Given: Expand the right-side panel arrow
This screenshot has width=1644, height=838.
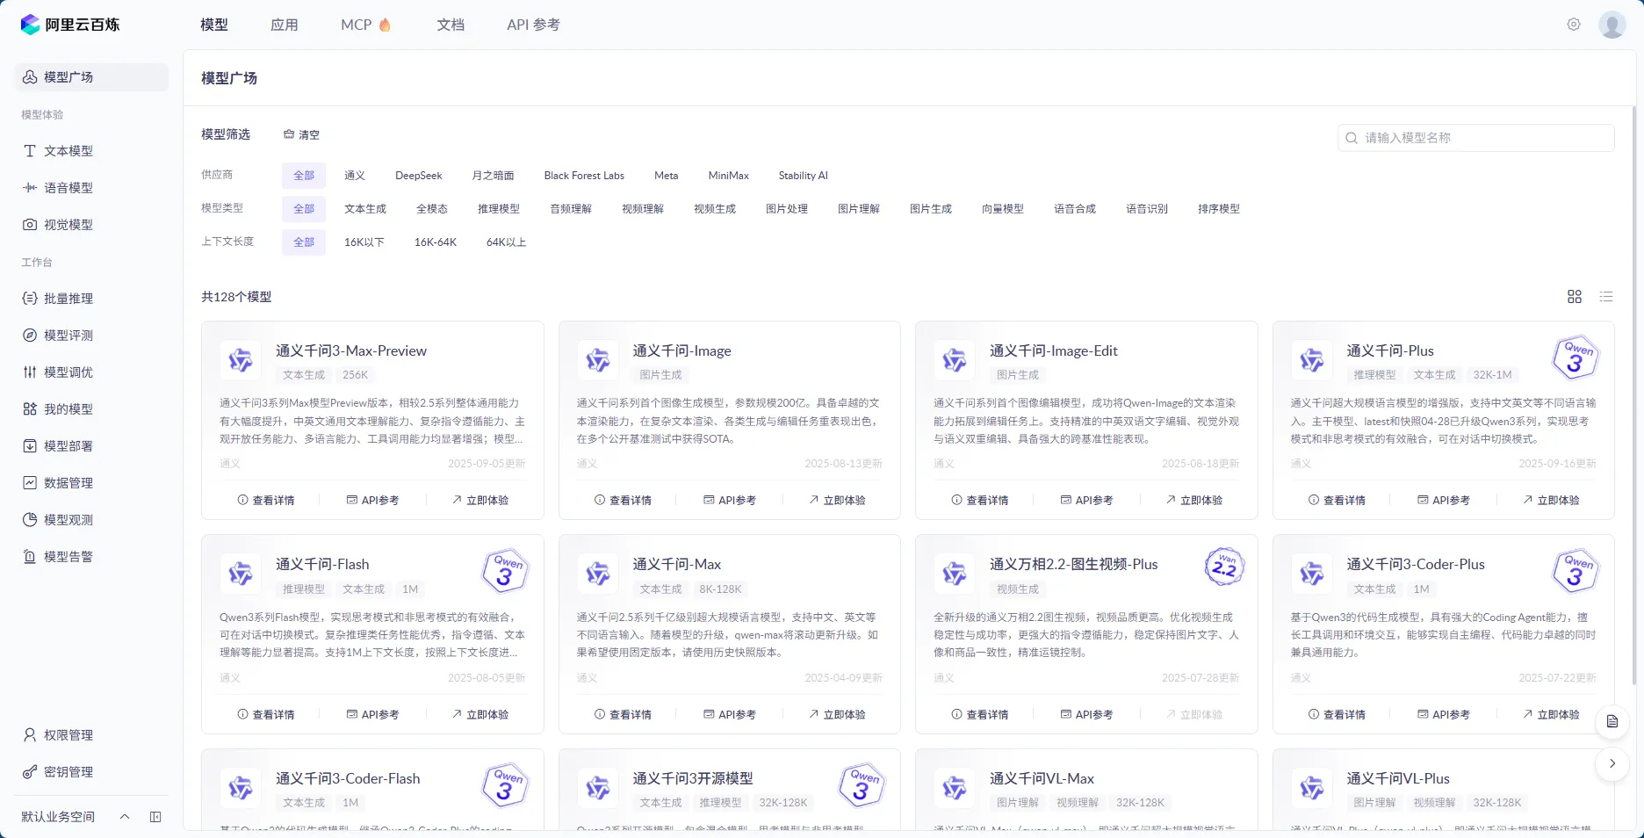Looking at the screenshot, I should point(1612,764).
